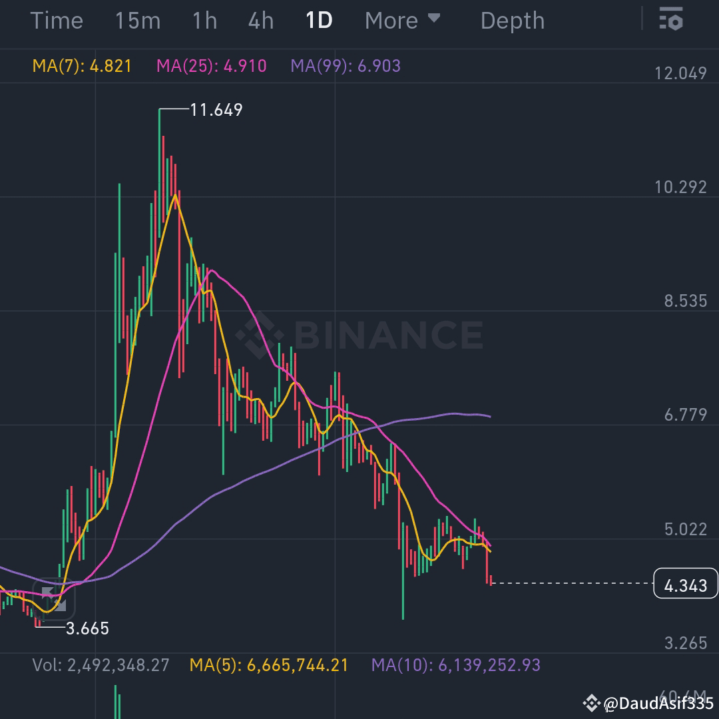Switch to the 15m interval tab
719x719 pixels.
coord(138,20)
